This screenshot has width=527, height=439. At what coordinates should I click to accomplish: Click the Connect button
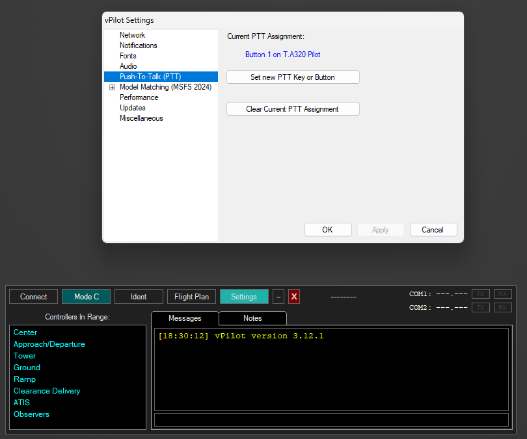click(34, 297)
